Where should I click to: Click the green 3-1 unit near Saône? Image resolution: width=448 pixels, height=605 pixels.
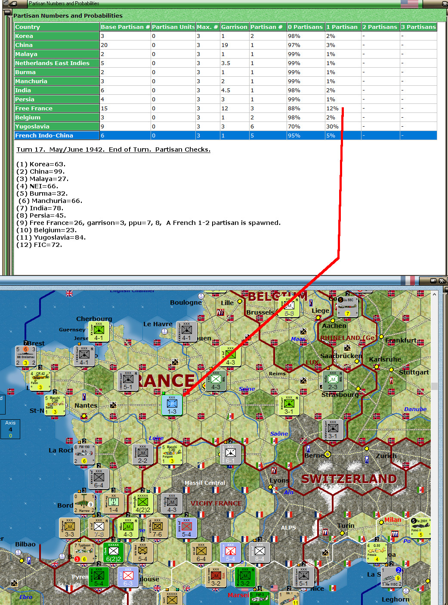click(x=289, y=405)
